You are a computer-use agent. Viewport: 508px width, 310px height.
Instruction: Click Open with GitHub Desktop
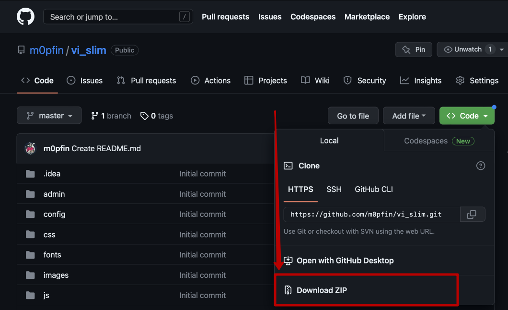[345, 261]
